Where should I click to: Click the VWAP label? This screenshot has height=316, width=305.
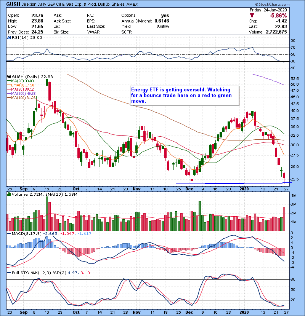(93, 32)
